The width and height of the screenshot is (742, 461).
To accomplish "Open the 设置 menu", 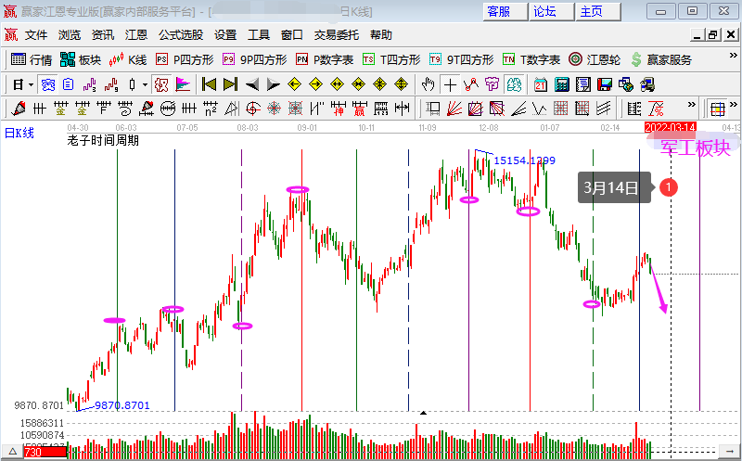I will 225,35.
